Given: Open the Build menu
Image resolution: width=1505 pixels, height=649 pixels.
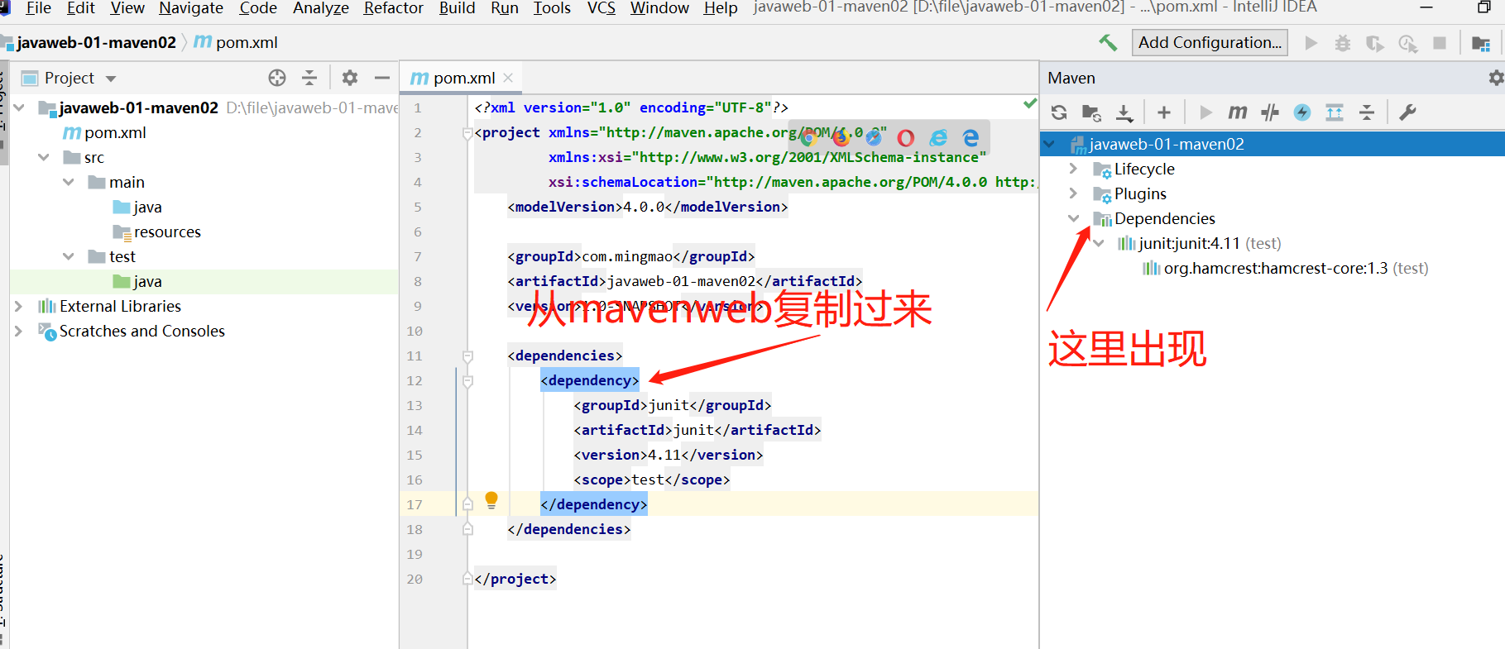Looking at the screenshot, I should tap(457, 8).
